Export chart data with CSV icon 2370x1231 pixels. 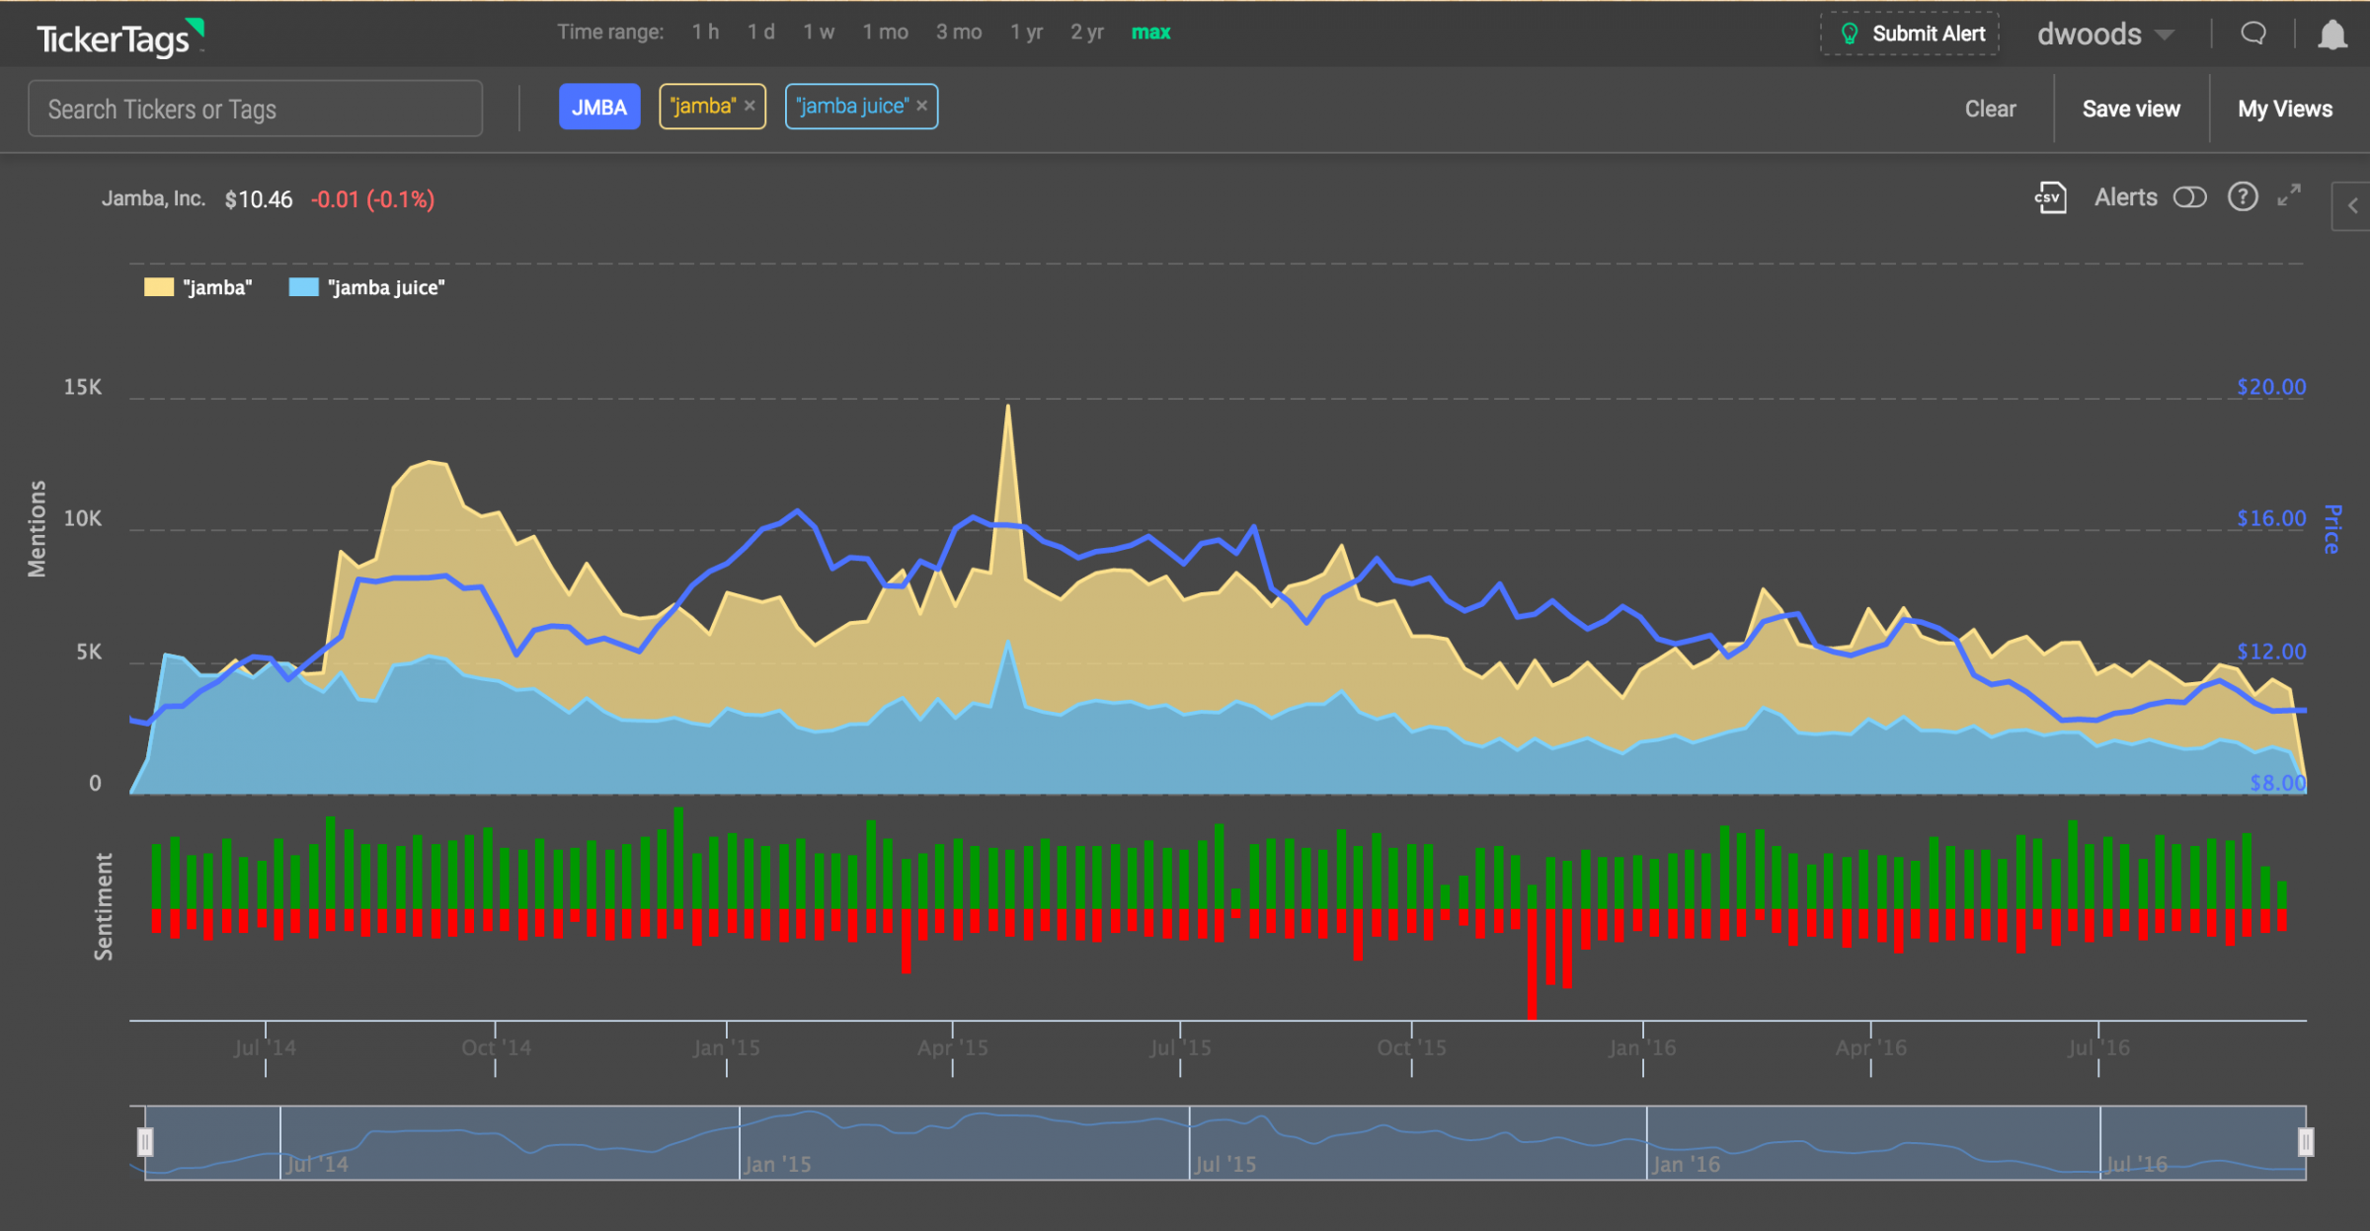tap(2051, 197)
